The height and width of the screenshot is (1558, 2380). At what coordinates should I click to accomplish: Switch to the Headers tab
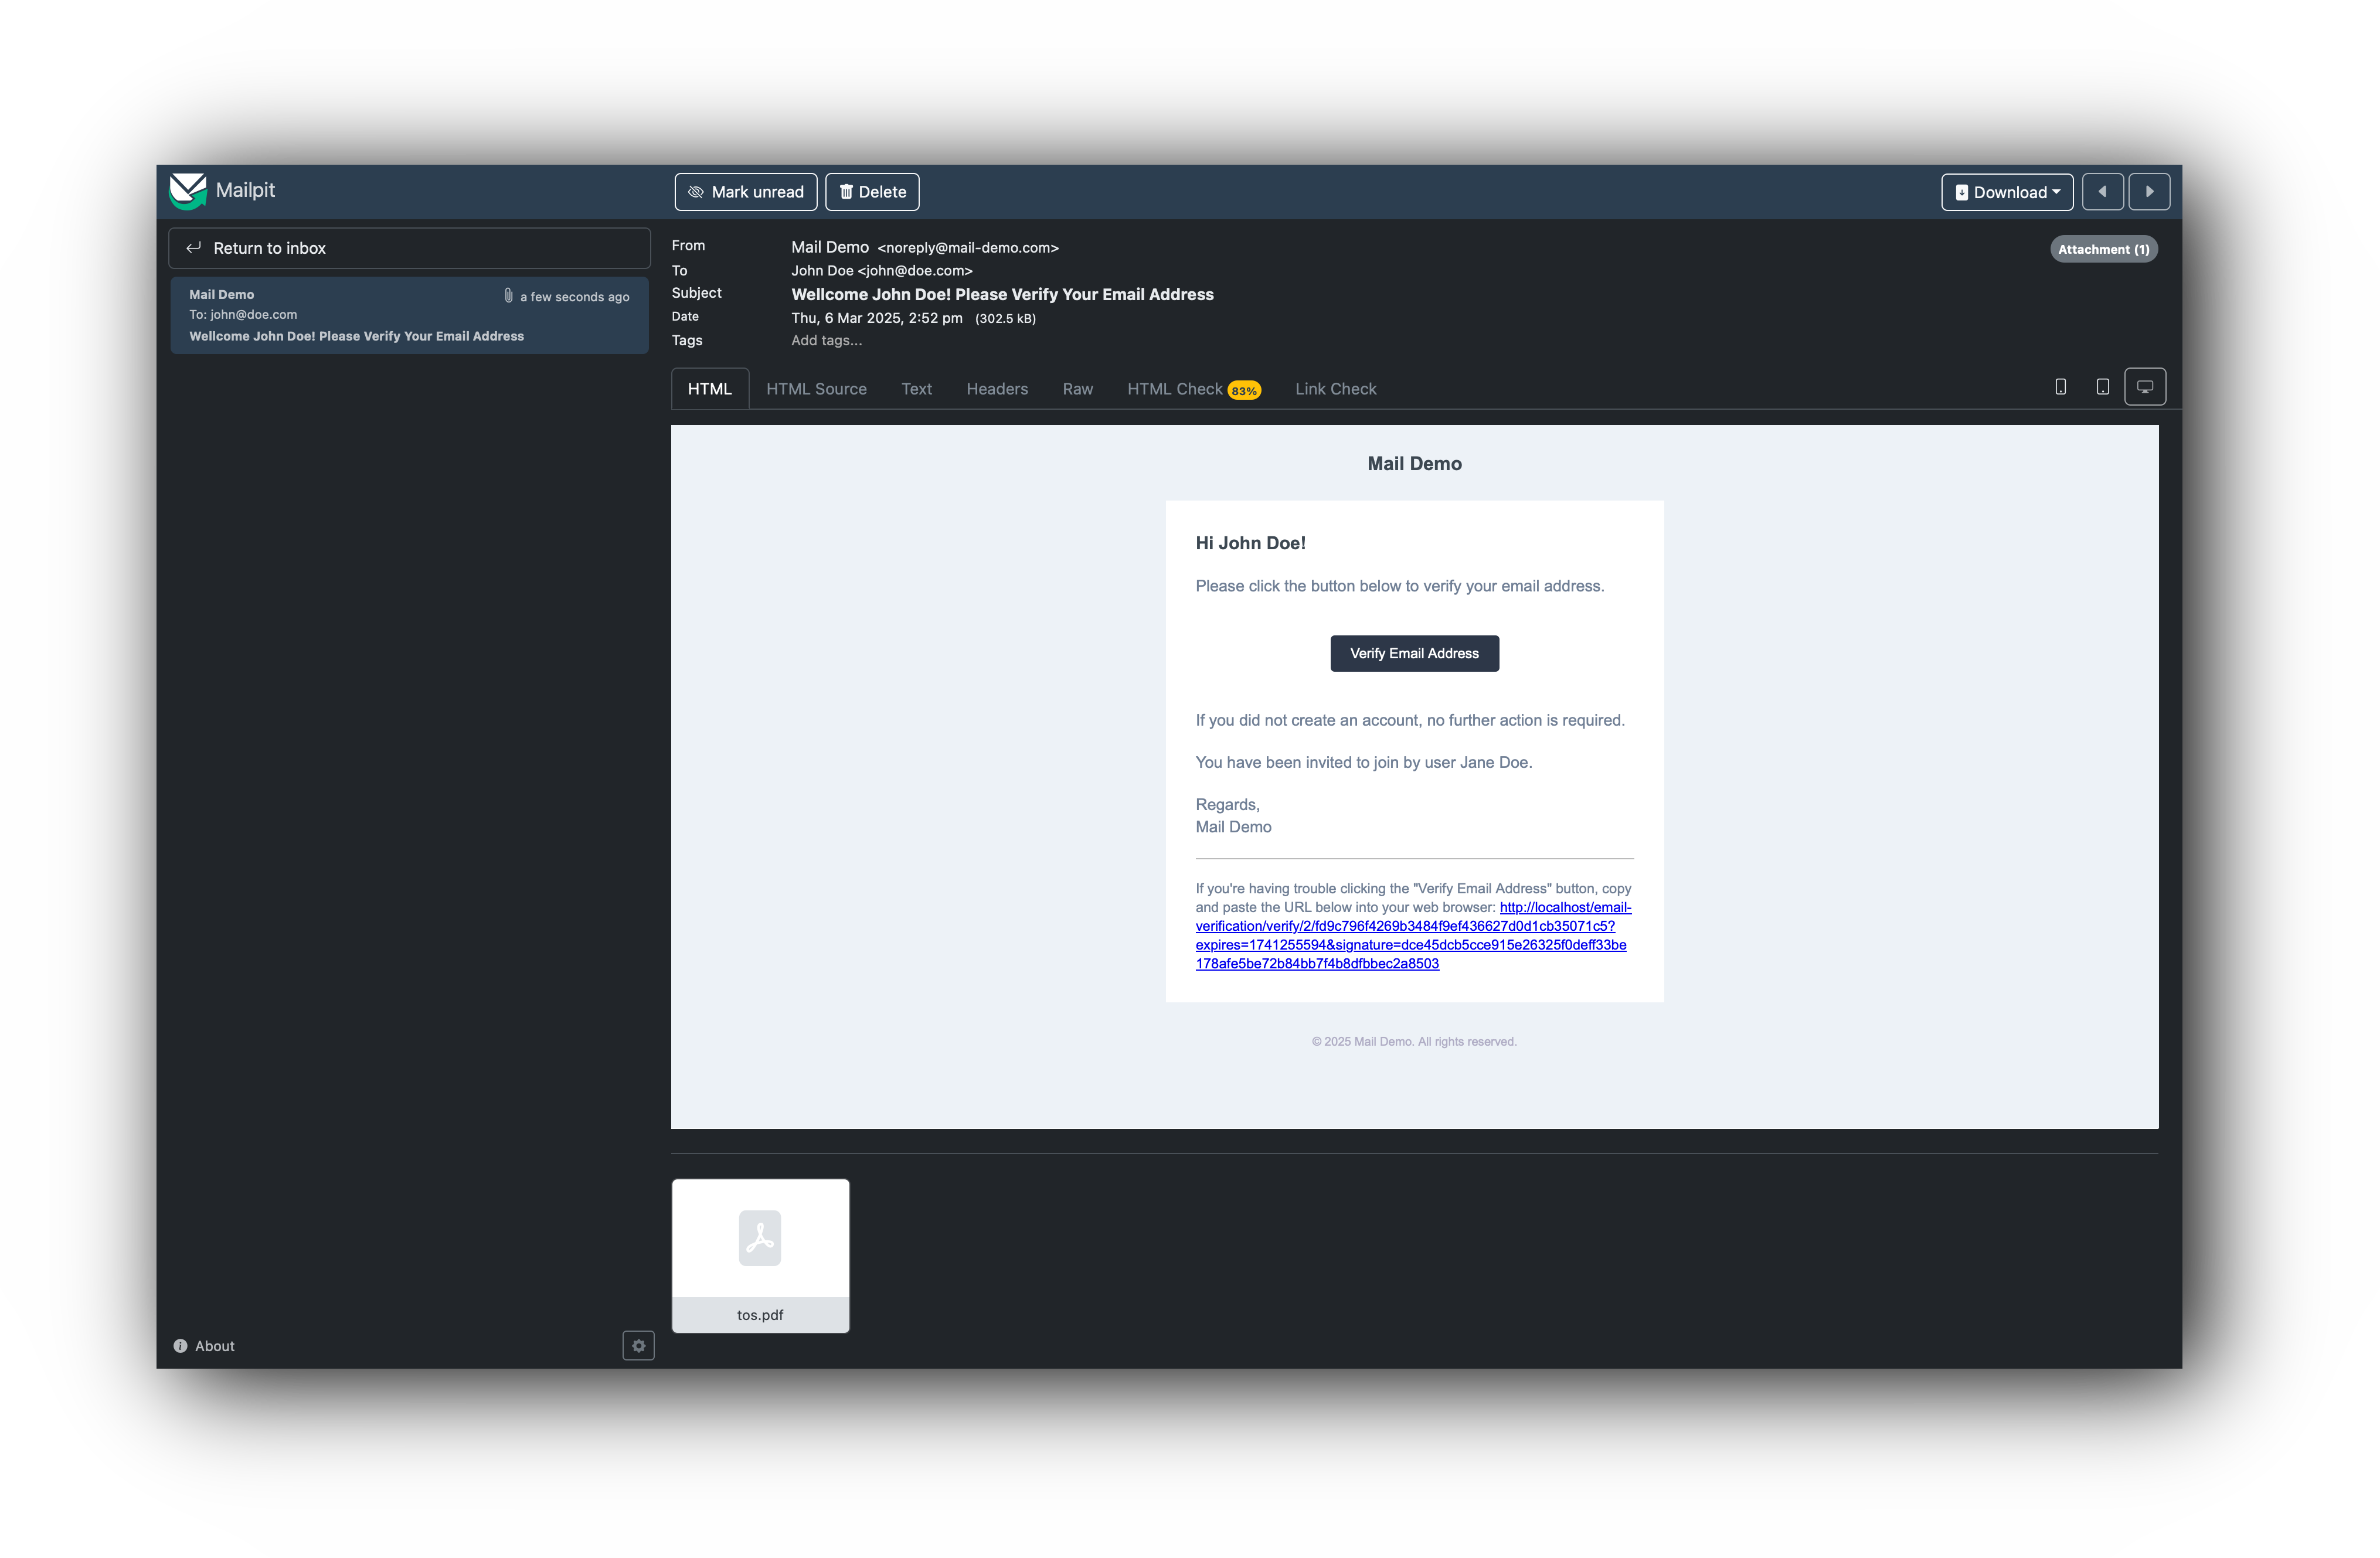tap(996, 389)
